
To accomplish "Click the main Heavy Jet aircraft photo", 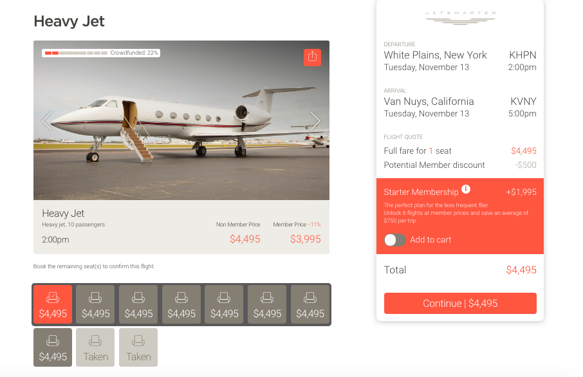I will point(181,120).
